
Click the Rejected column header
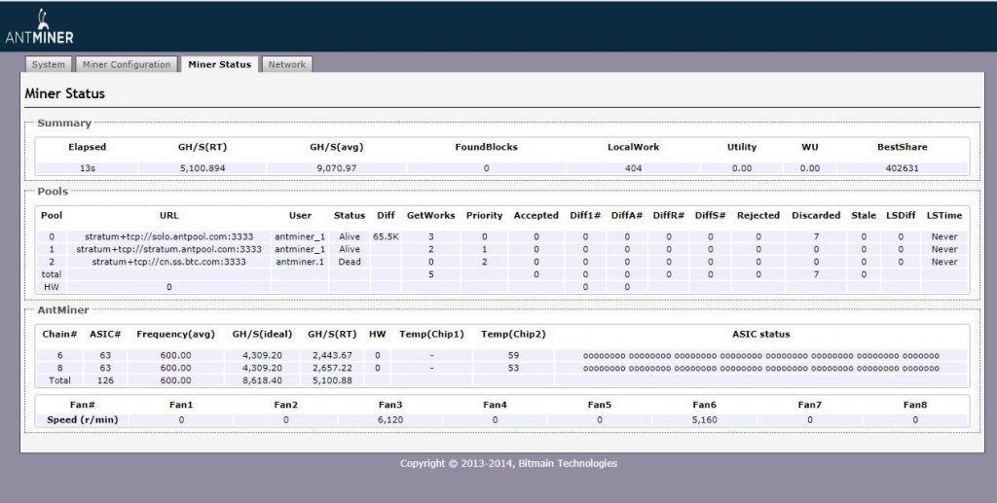coord(757,215)
